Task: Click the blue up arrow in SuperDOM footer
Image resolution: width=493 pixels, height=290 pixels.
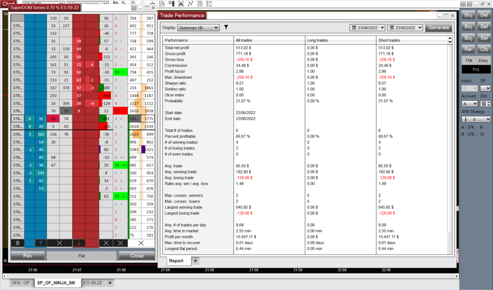Action: click(x=41, y=243)
